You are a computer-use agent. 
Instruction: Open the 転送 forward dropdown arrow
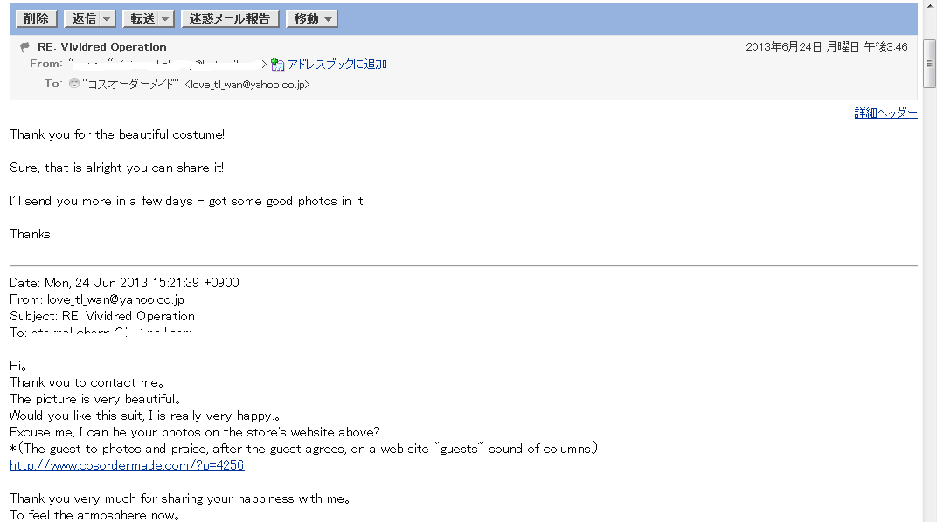[165, 18]
